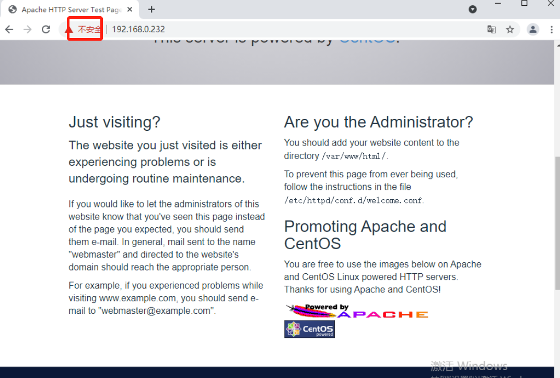Screen dimensions: 560x378
Task: Click the address bar showing 192.168.0.232
Action: point(261,30)
